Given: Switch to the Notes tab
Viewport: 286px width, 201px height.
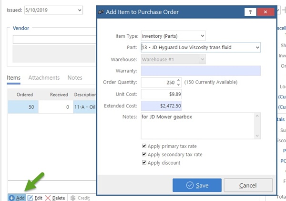Looking at the screenshot, I should pos(75,78).
